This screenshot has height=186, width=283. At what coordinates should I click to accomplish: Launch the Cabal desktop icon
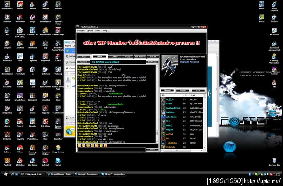pos(7,97)
